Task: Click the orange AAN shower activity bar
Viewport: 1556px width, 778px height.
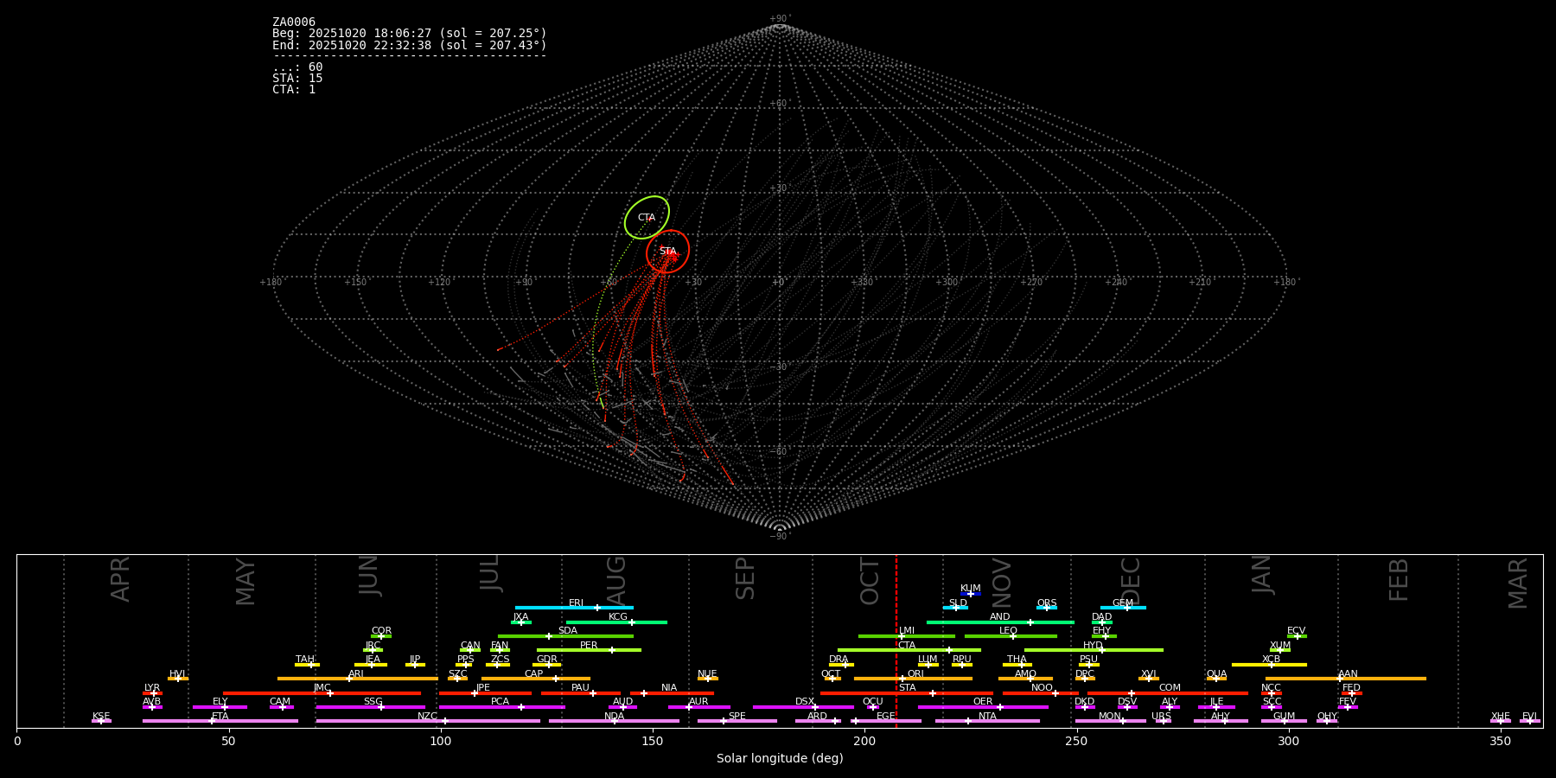Action: pos(1383,679)
